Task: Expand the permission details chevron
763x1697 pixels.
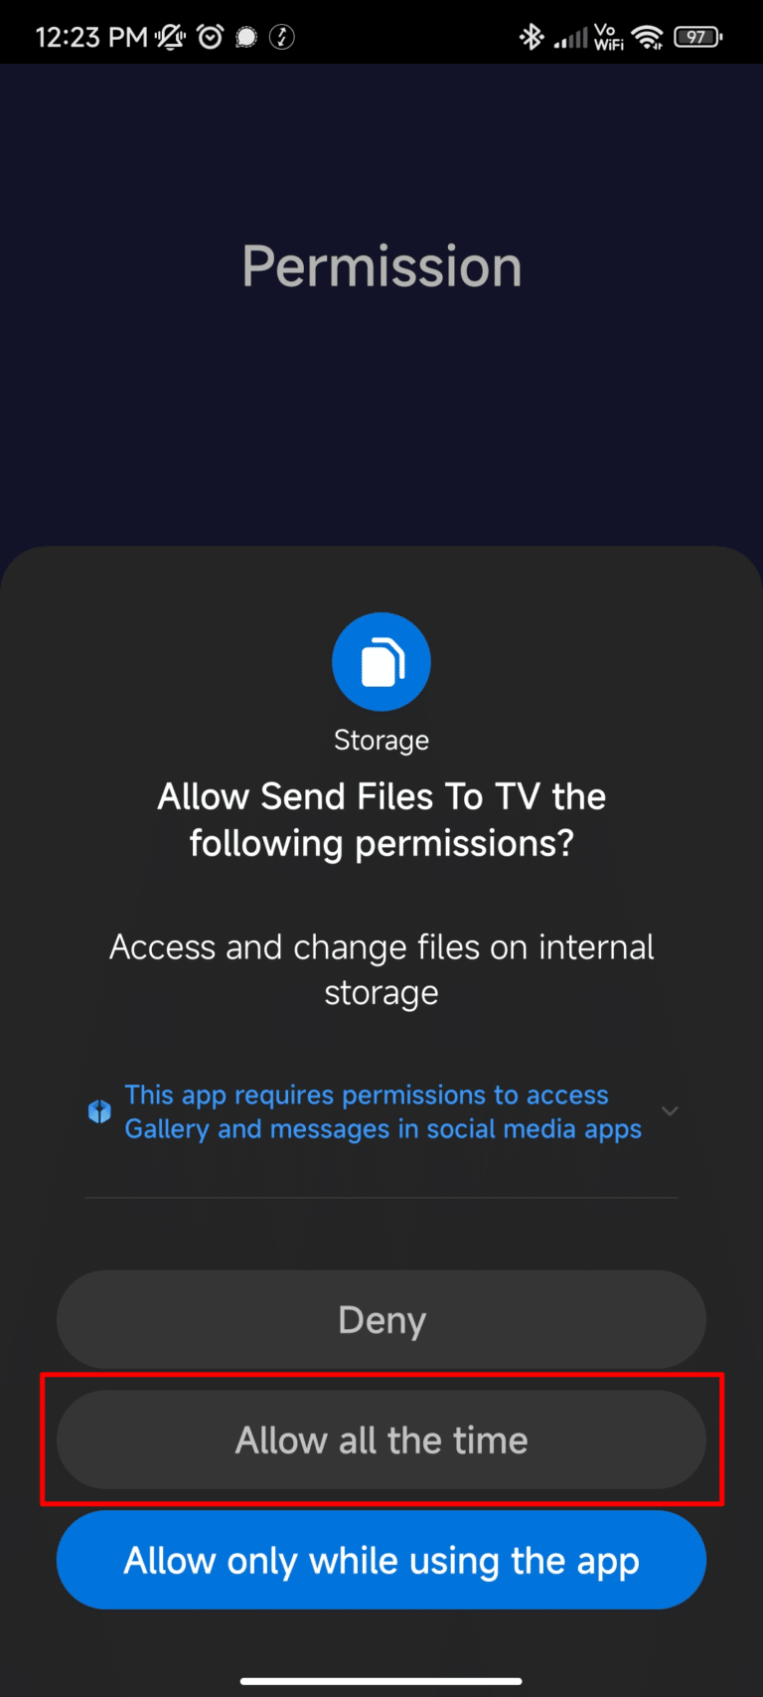Action: pyautogui.click(x=671, y=1111)
